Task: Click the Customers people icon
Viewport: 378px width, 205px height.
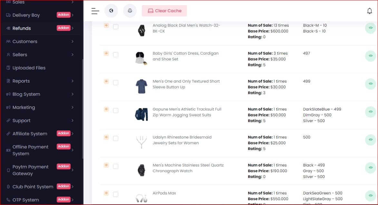Action: [8, 41]
